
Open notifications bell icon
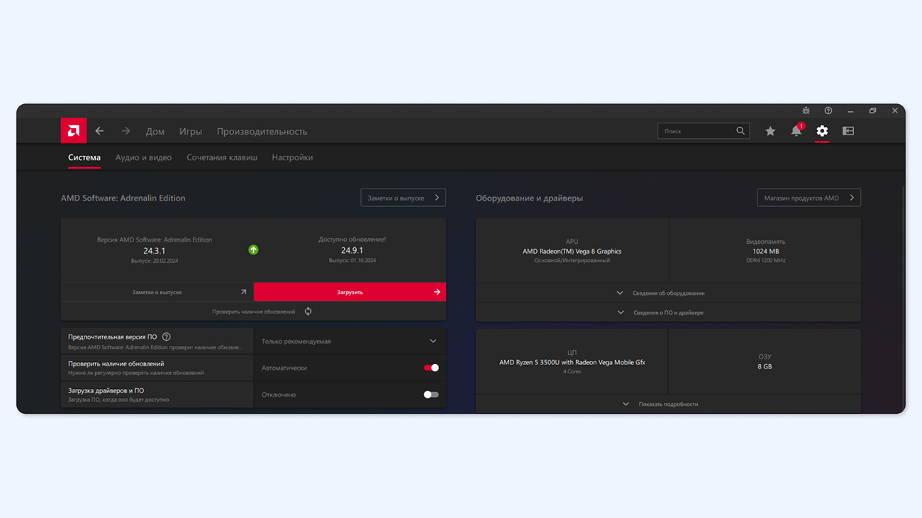click(796, 131)
